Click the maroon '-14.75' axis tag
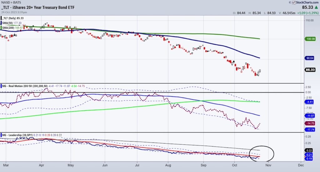The height and width of the screenshot is (172, 320). pyautogui.click(x=310, y=123)
